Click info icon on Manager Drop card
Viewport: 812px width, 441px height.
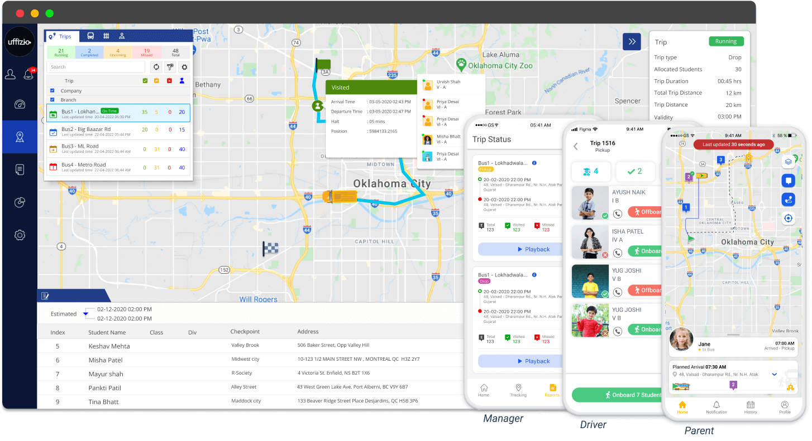pyautogui.click(x=534, y=275)
